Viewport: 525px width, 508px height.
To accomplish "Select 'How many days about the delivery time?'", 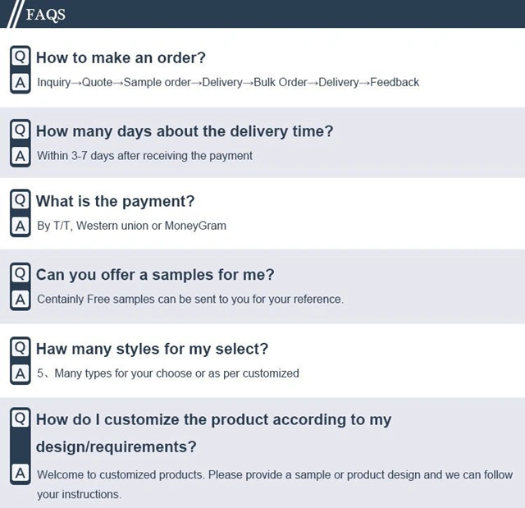I will pyautogui.click(x=185, y=131).
